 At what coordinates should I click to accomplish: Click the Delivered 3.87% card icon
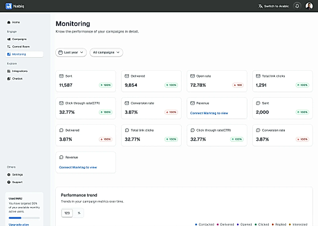tap(61, 130)
